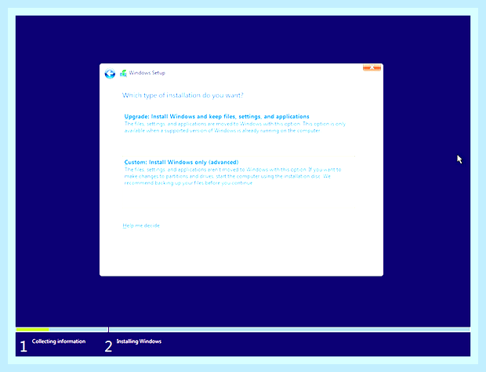Click the Installing Windows step label
This screenshot has width=486, height=372.
pyautogui.click(x=139, y=341)
